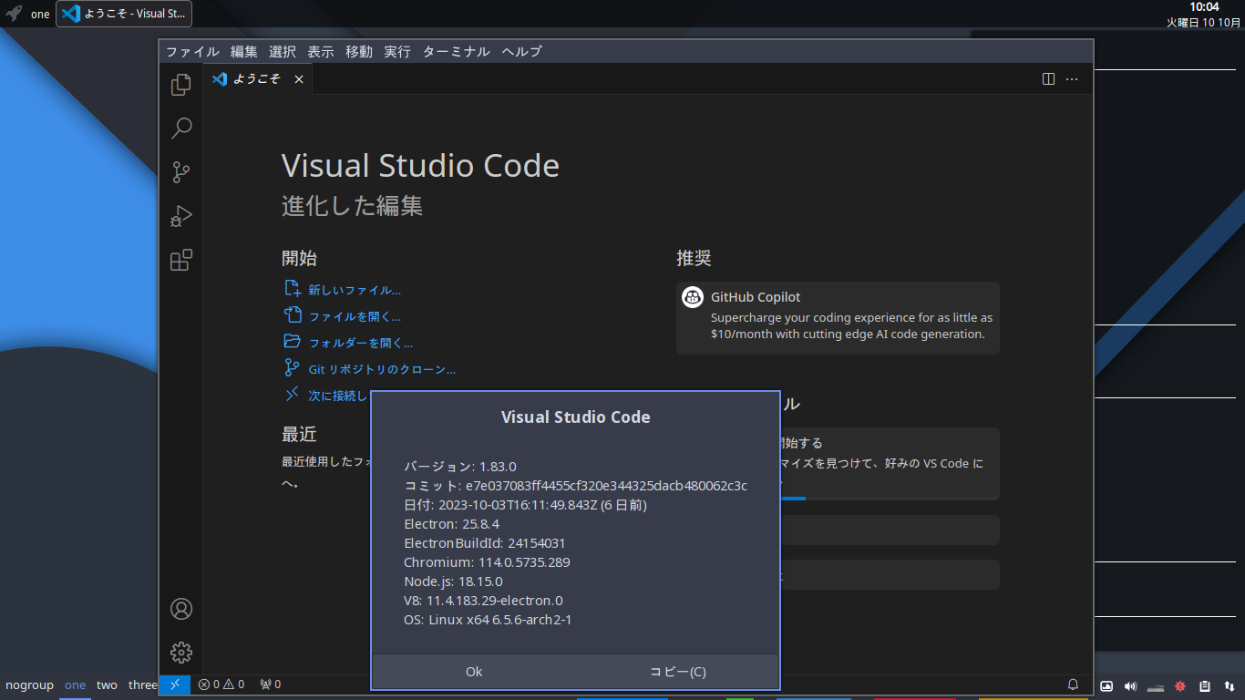Click the commit hash line in dialog
The width and height of the screenshot is (1245, 700).
point(575,486)
